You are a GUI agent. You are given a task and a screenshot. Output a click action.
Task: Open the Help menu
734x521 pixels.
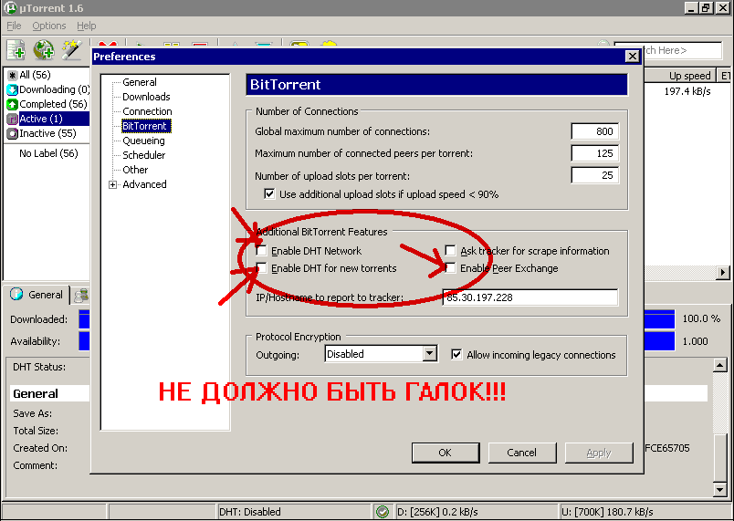click(87, 26)
